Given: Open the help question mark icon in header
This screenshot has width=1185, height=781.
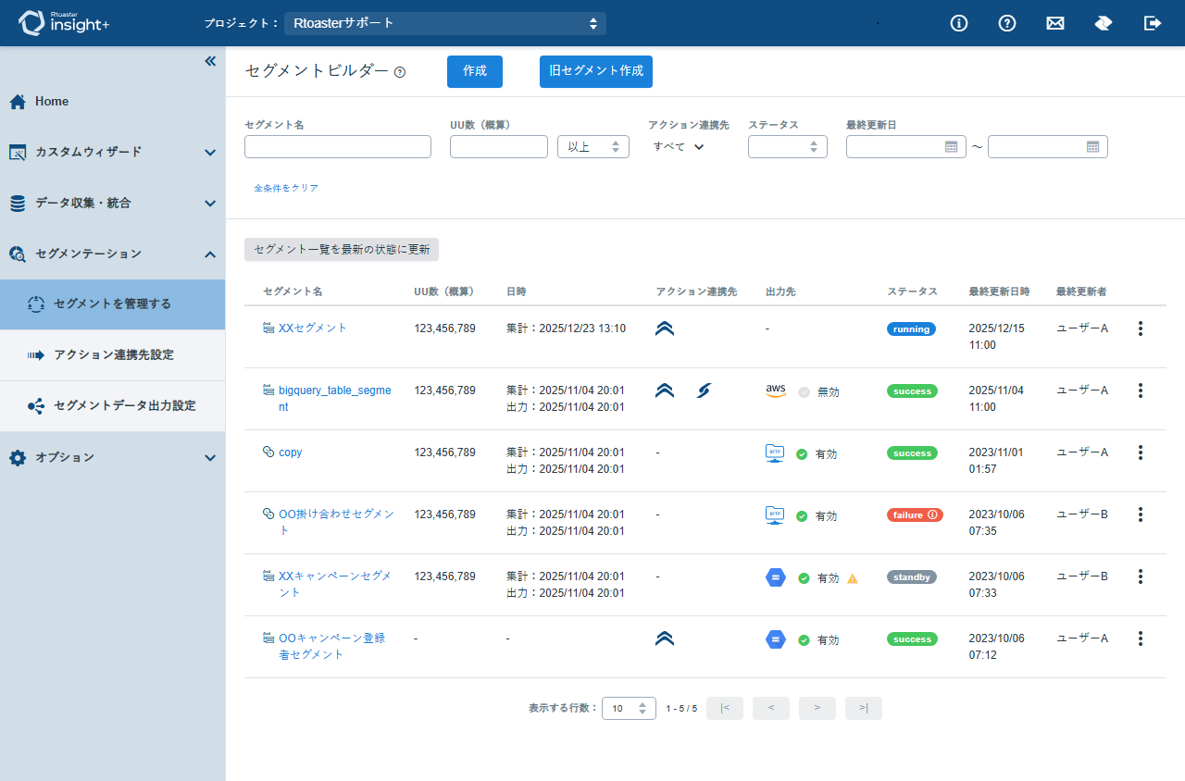Looking at the screenshot, I should [1007, 23].
